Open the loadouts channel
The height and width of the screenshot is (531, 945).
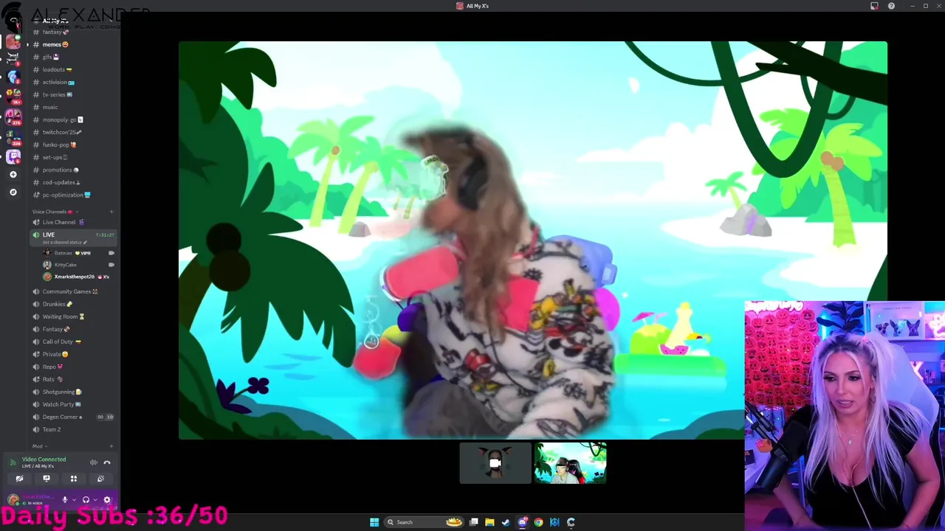click(72, 69)
